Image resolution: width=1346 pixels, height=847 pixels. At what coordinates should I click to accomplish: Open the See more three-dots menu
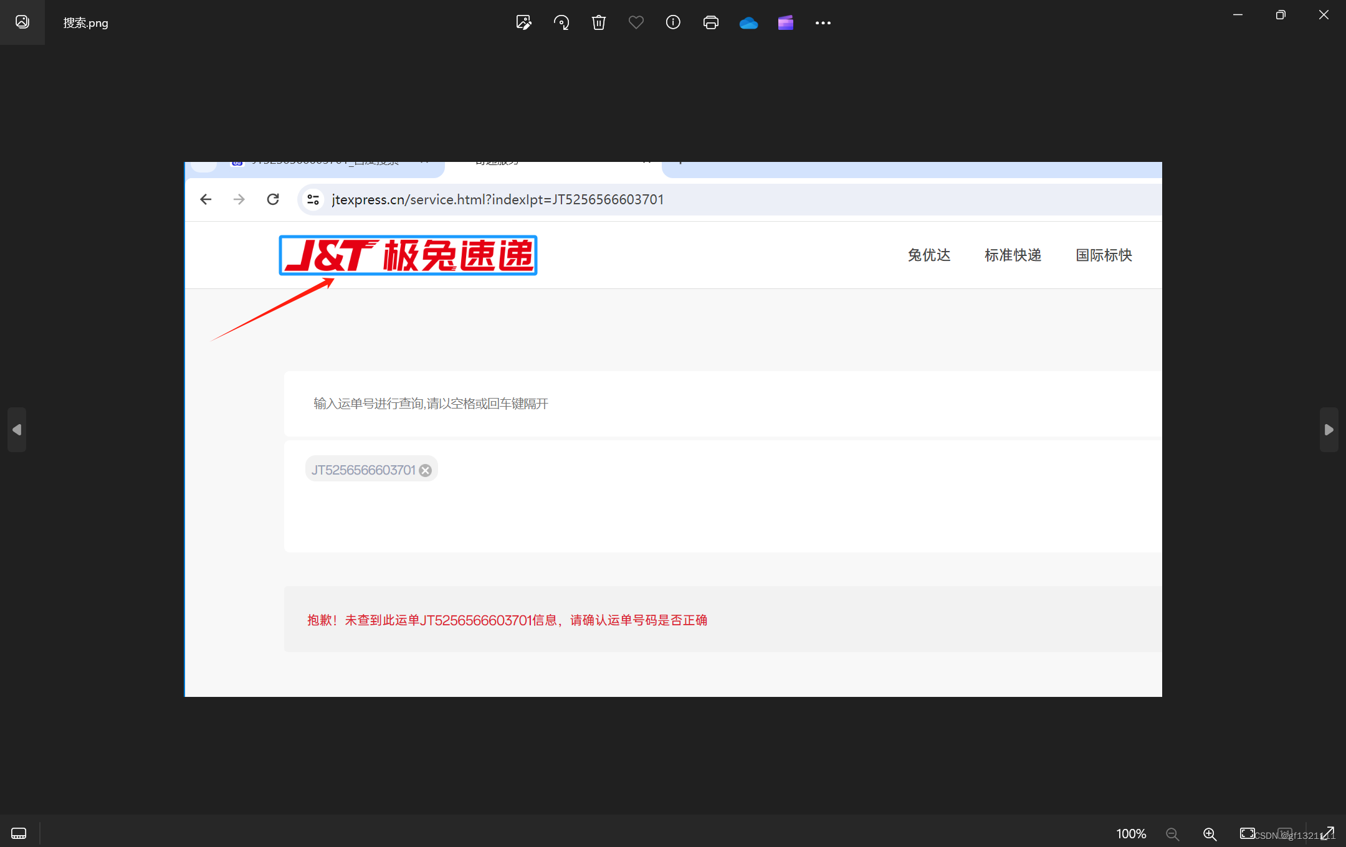point(823,23)
